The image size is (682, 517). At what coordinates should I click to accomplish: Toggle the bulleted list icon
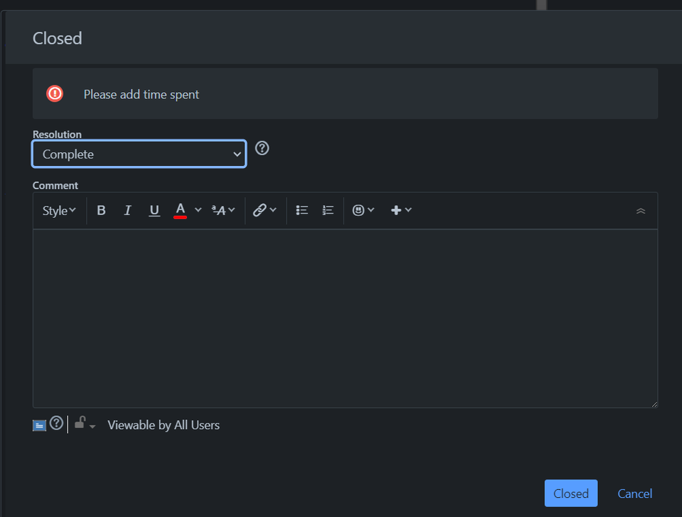tap(301, 210)
